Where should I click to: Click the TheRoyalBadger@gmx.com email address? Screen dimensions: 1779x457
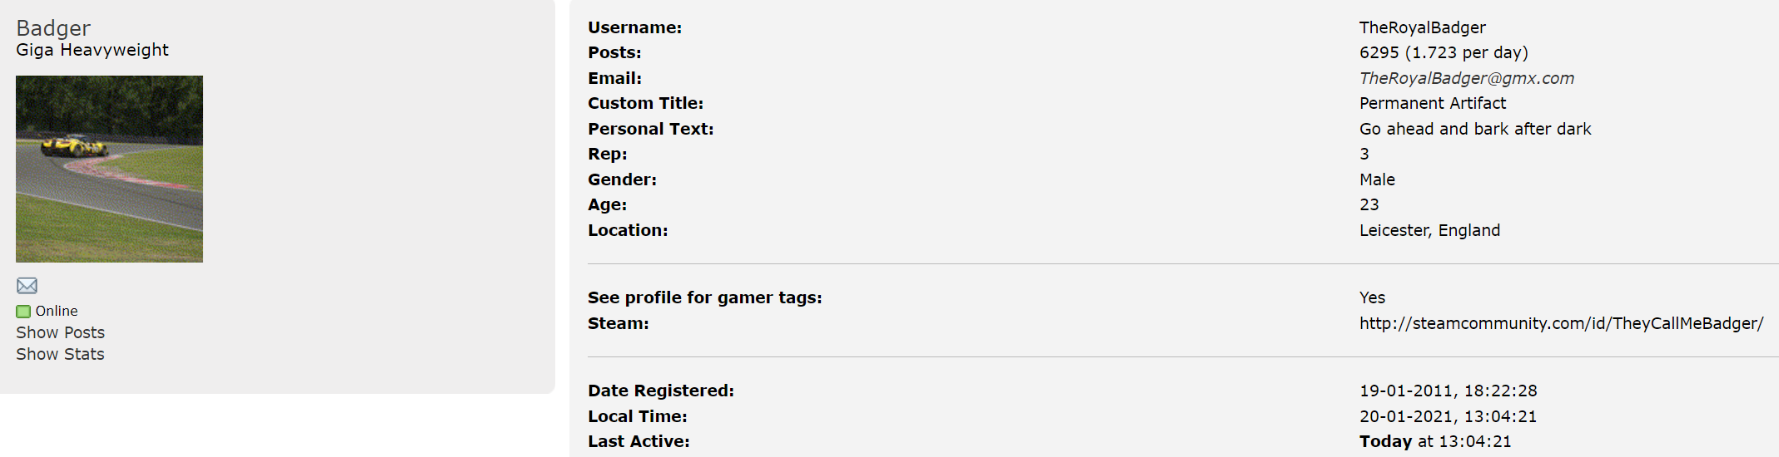[1466, 78]
